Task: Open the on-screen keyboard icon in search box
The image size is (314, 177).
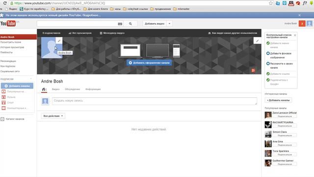Action: (120, 24)
